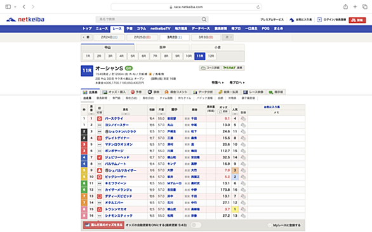Toggle the mark on グレイトゲイナー row
Screen dimensions: 372x232
100,138
